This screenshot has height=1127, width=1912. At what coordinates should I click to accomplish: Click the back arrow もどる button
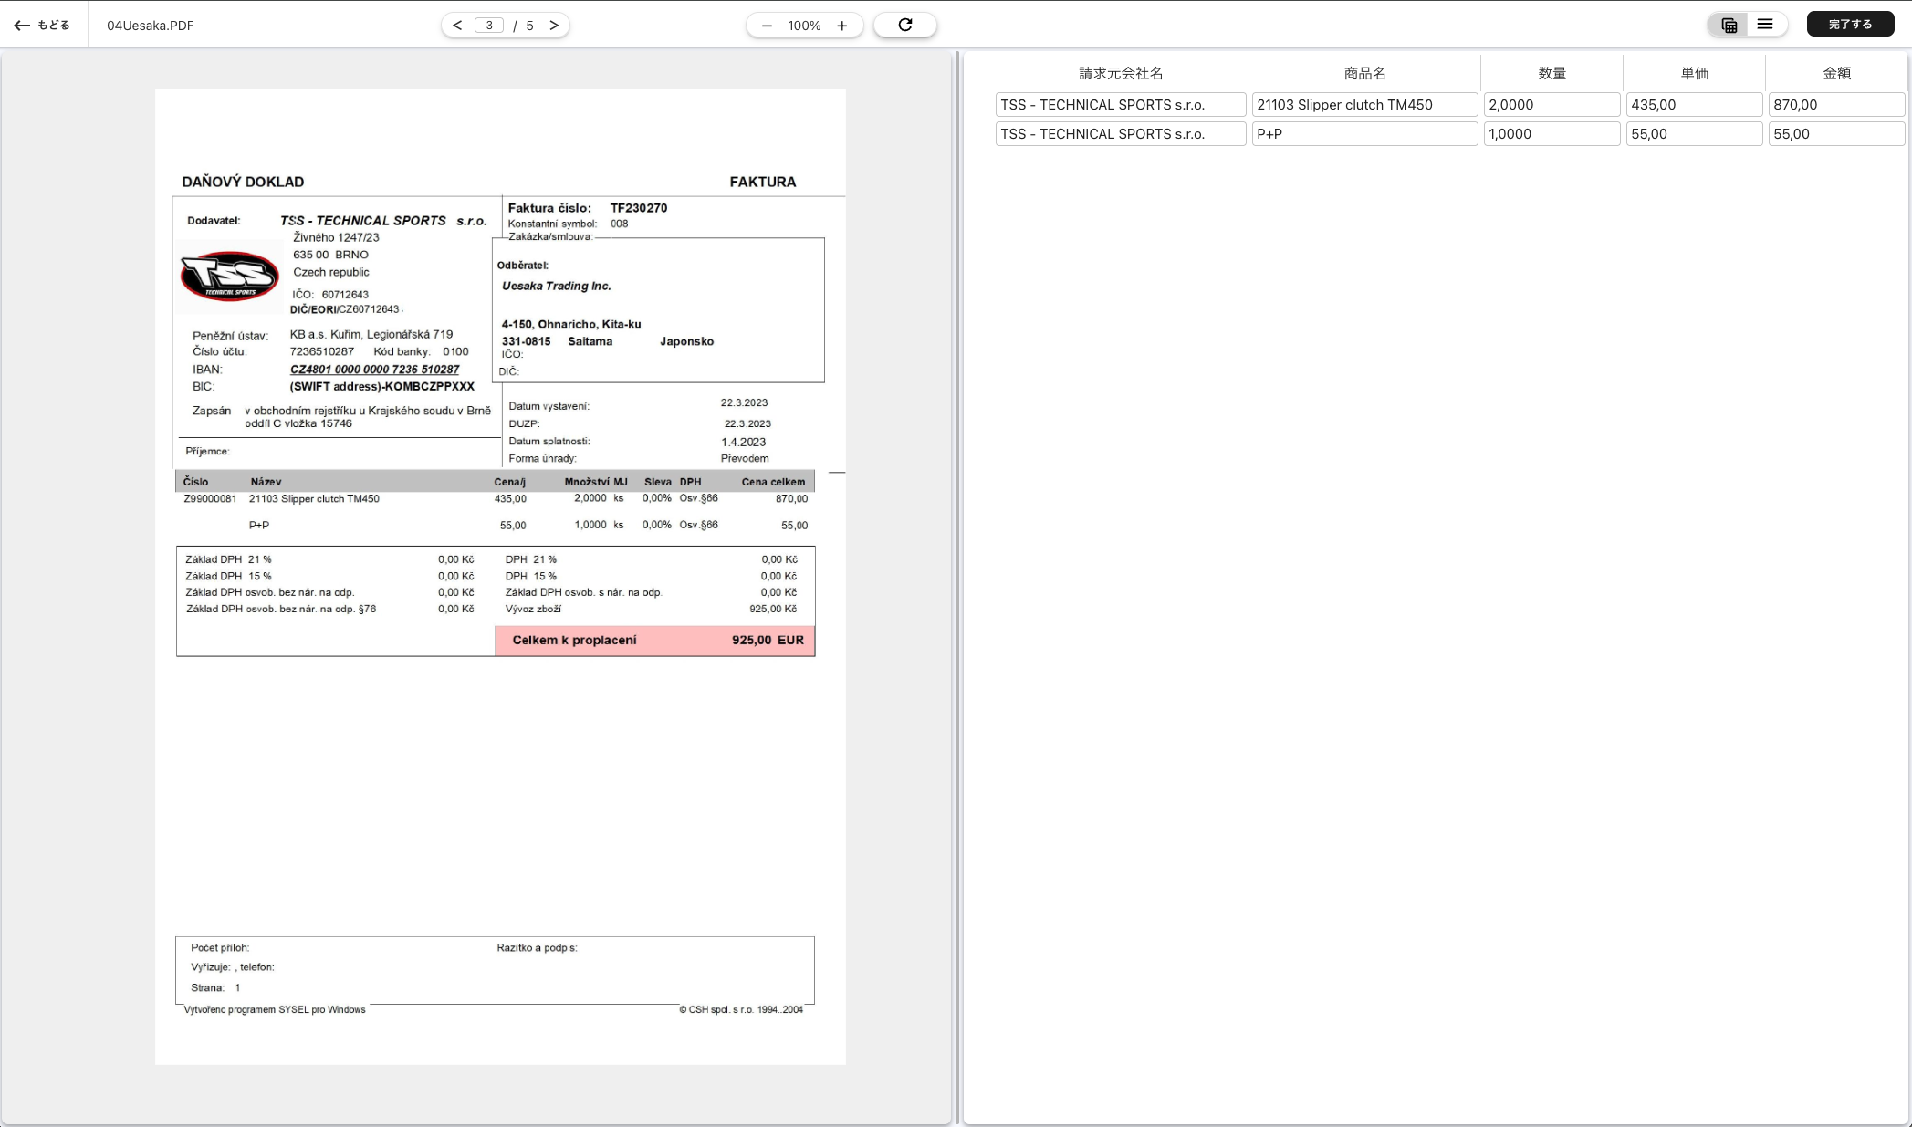pyautogui.click(x=42, y=25)
